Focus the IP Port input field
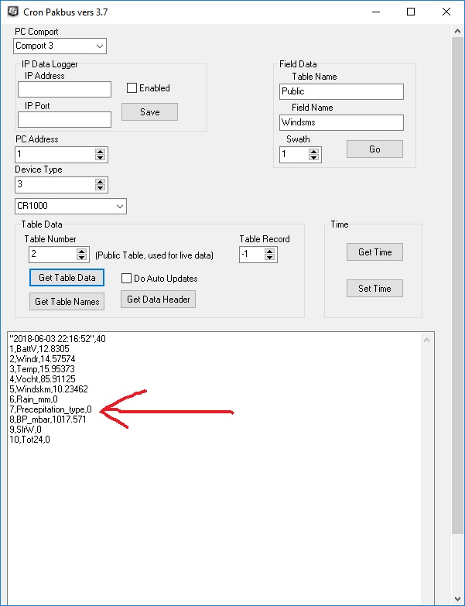Image resolution: width=465 pixels, height=606 pixels. pyautogui.click(x=64, y=119)
